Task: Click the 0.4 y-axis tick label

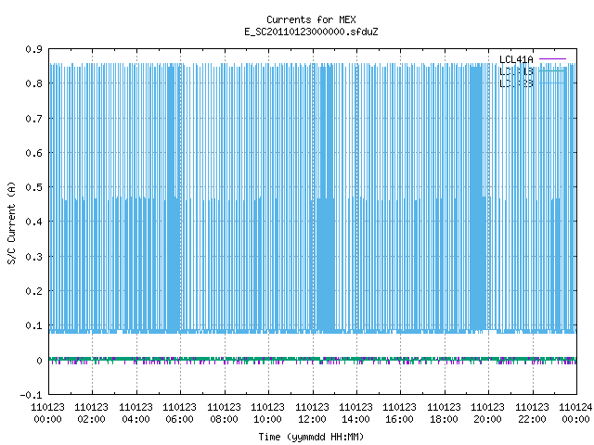Action: click(33, 222)
